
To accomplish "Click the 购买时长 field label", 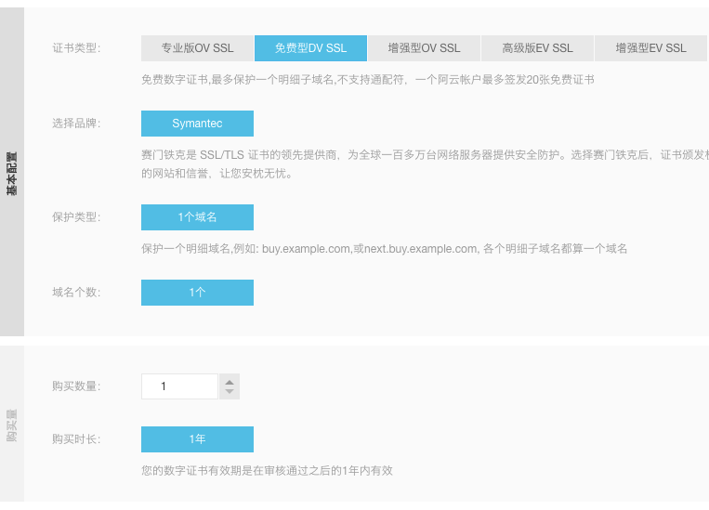I will pyautogui.click(x=76, y=439).
